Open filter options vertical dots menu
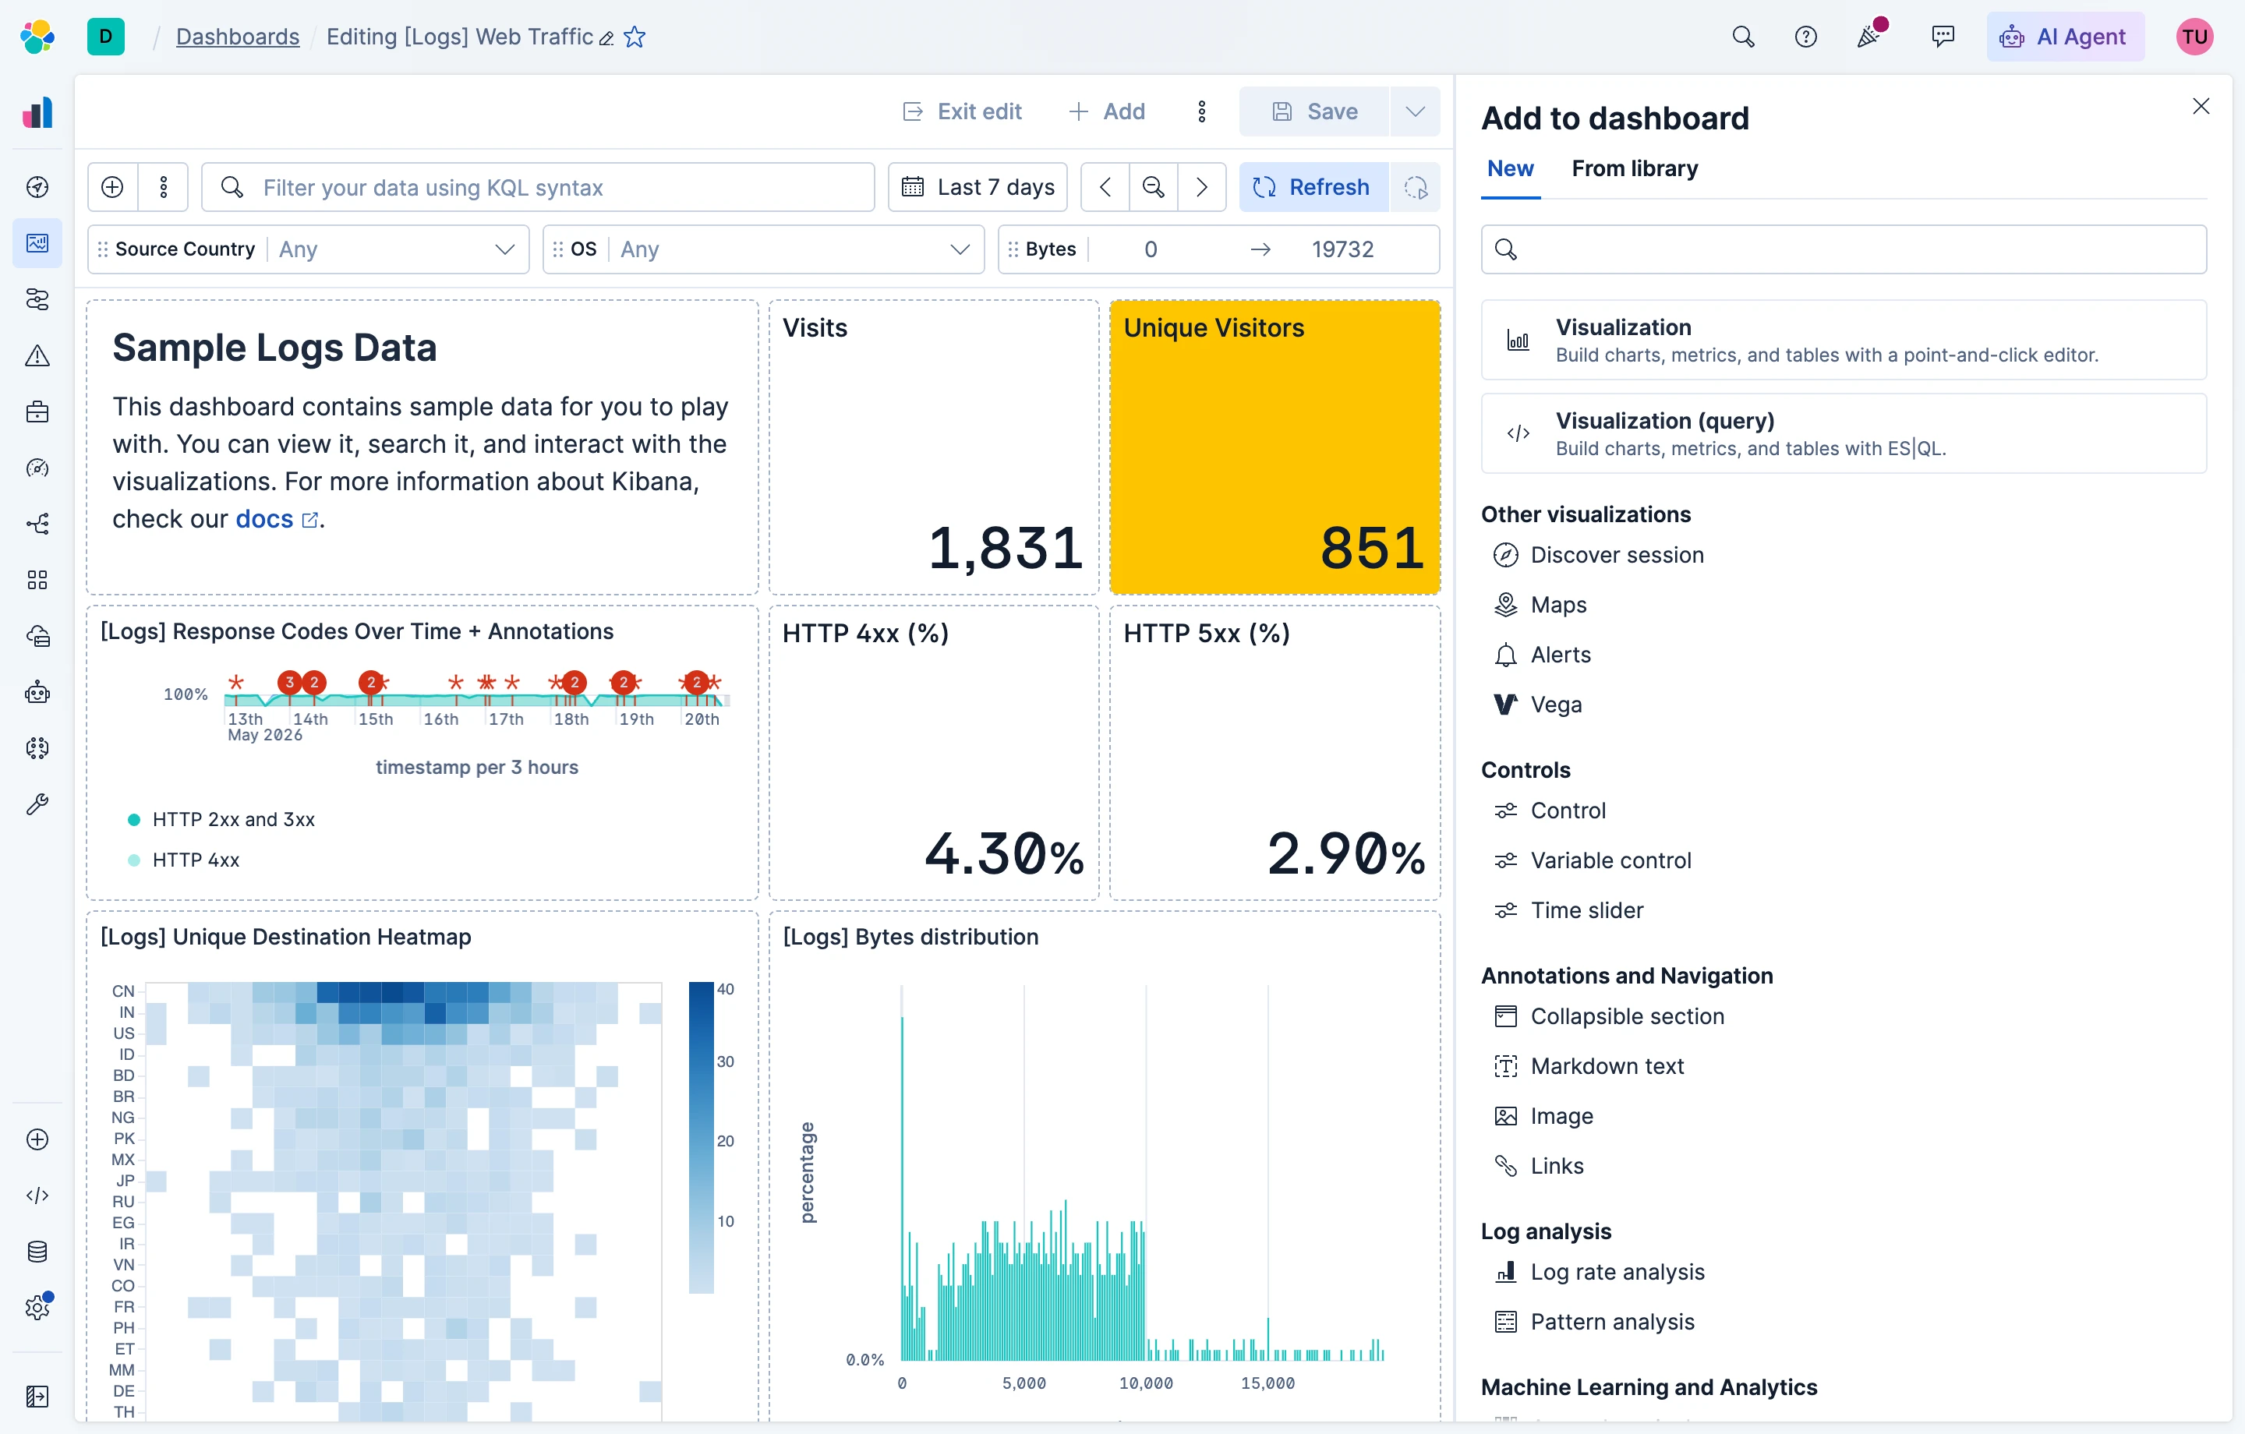2245x1434 pixels. coord(164,187)
